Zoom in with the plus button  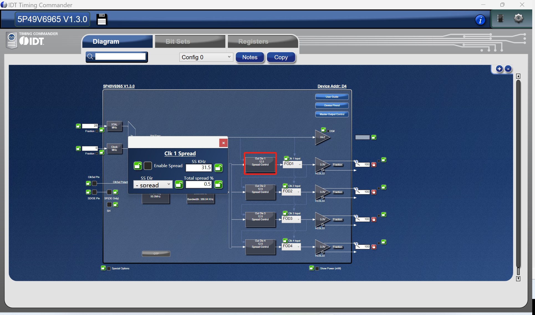(x=499, y=69)
